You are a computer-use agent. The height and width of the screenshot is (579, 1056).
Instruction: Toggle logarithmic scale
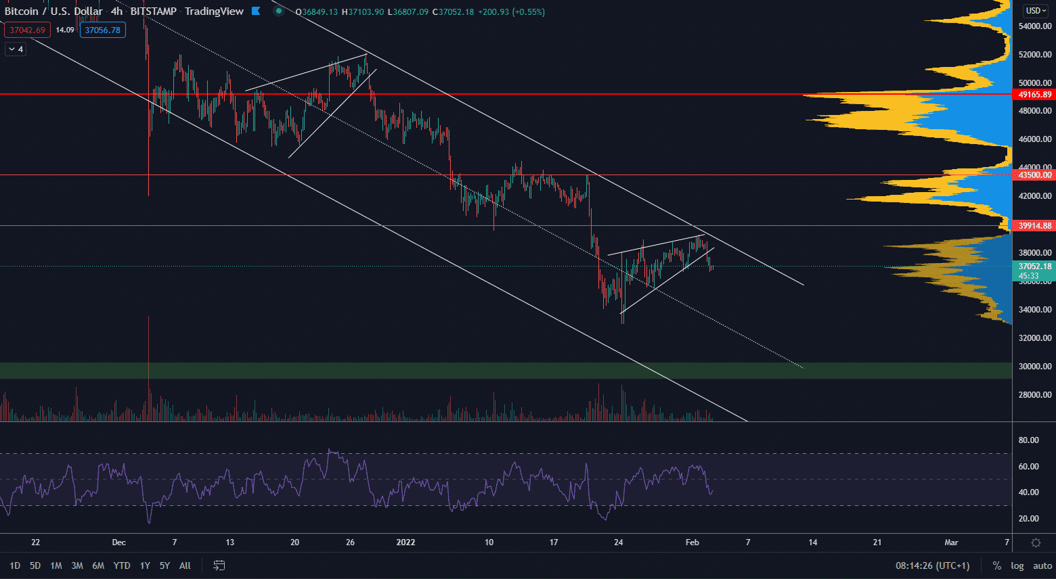pyautogui.click(x=1017, y=565)
